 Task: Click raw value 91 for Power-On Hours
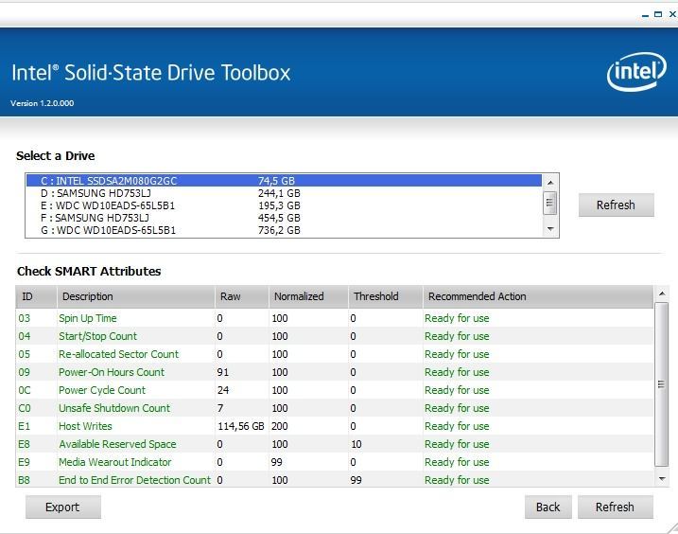click(222, 372)
